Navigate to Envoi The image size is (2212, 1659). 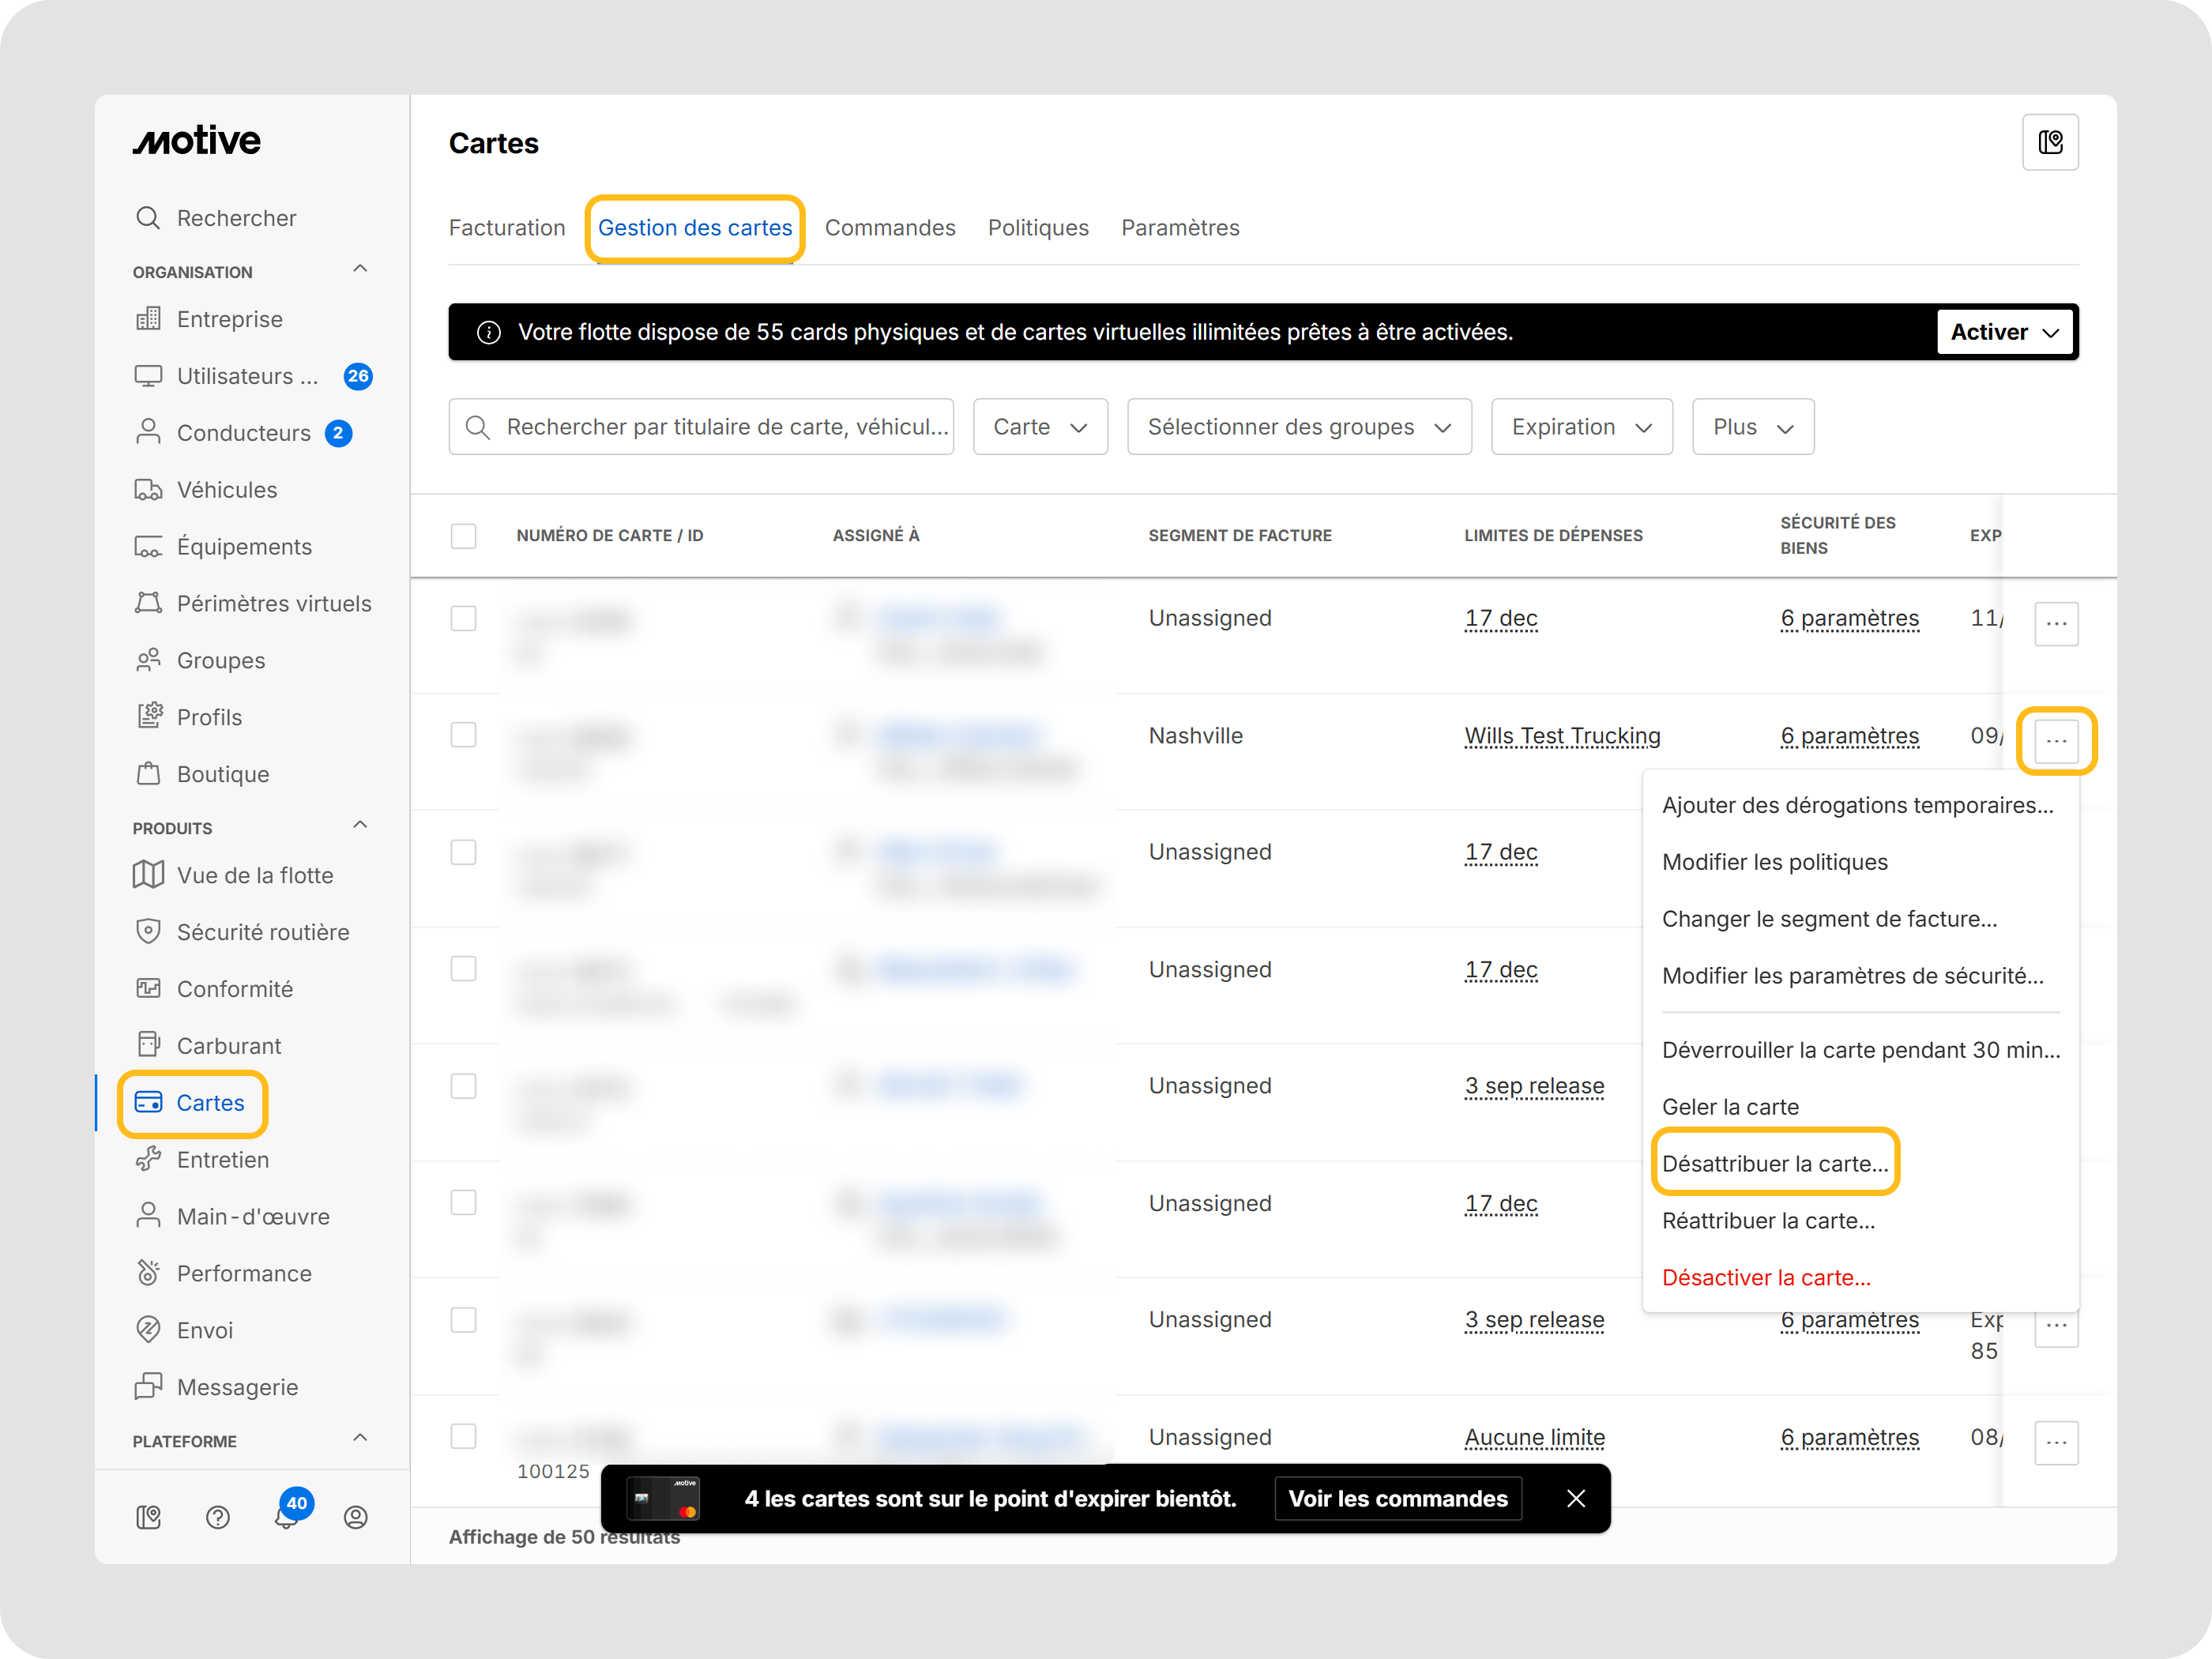[184, 1330]
